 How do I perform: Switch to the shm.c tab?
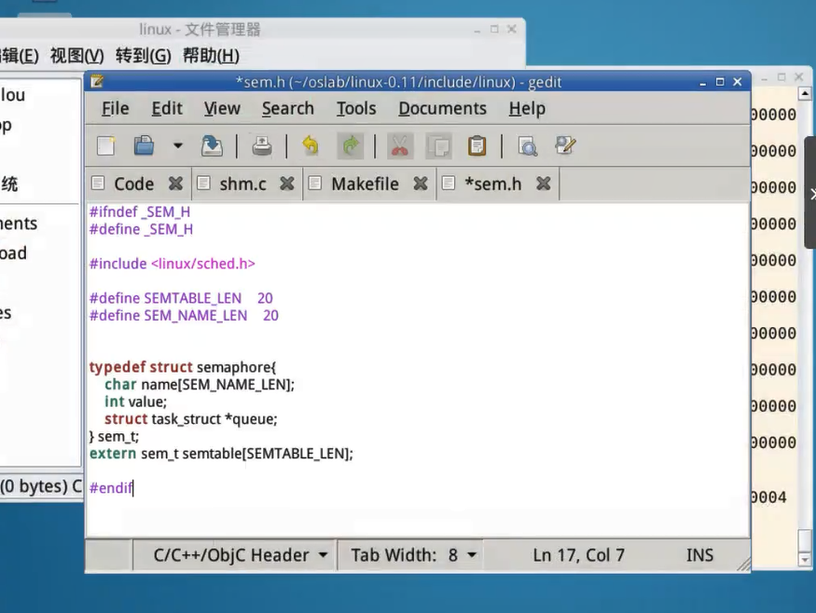click(242, 184)
